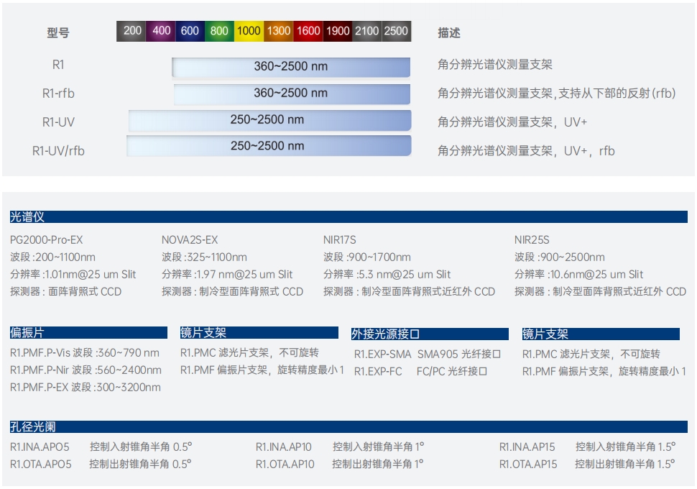Click the 2100 wavelength scale cell
The height and width of the screenshot is (489, 697).
(x=366, y=31)
